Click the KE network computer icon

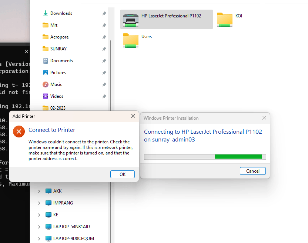[x=48, y=215]
